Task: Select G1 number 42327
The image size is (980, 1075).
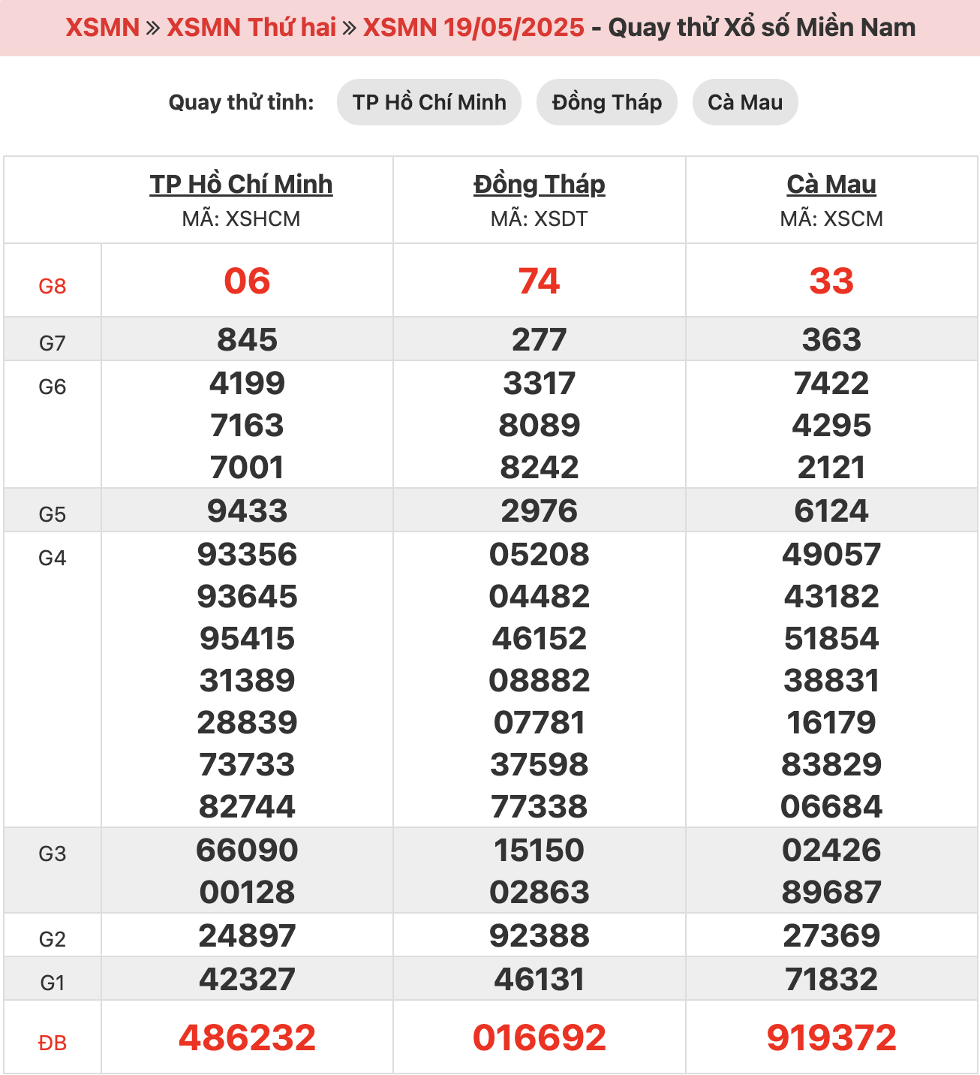Action: (x=247, y=980)
